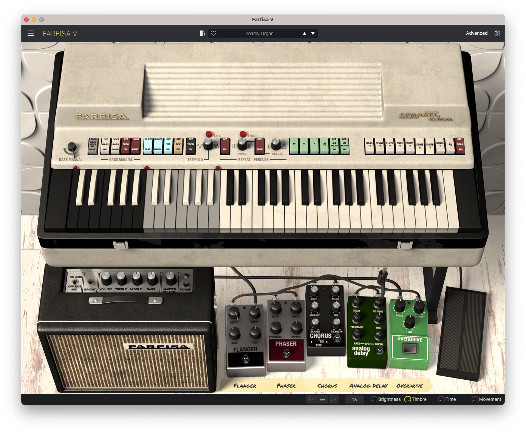Click the Flanger pedal footswitch
Screen dimensions: 526x433
pos(246,359)
